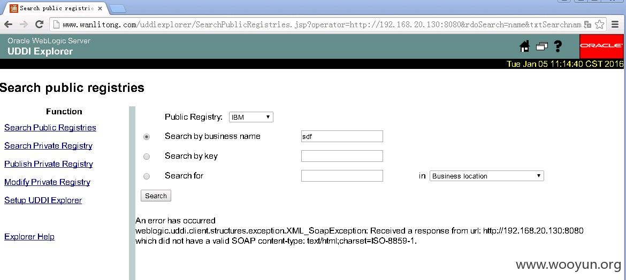The image size is (626, 280).
Task: Click the browser forward arrow
Action: (24, 25)
